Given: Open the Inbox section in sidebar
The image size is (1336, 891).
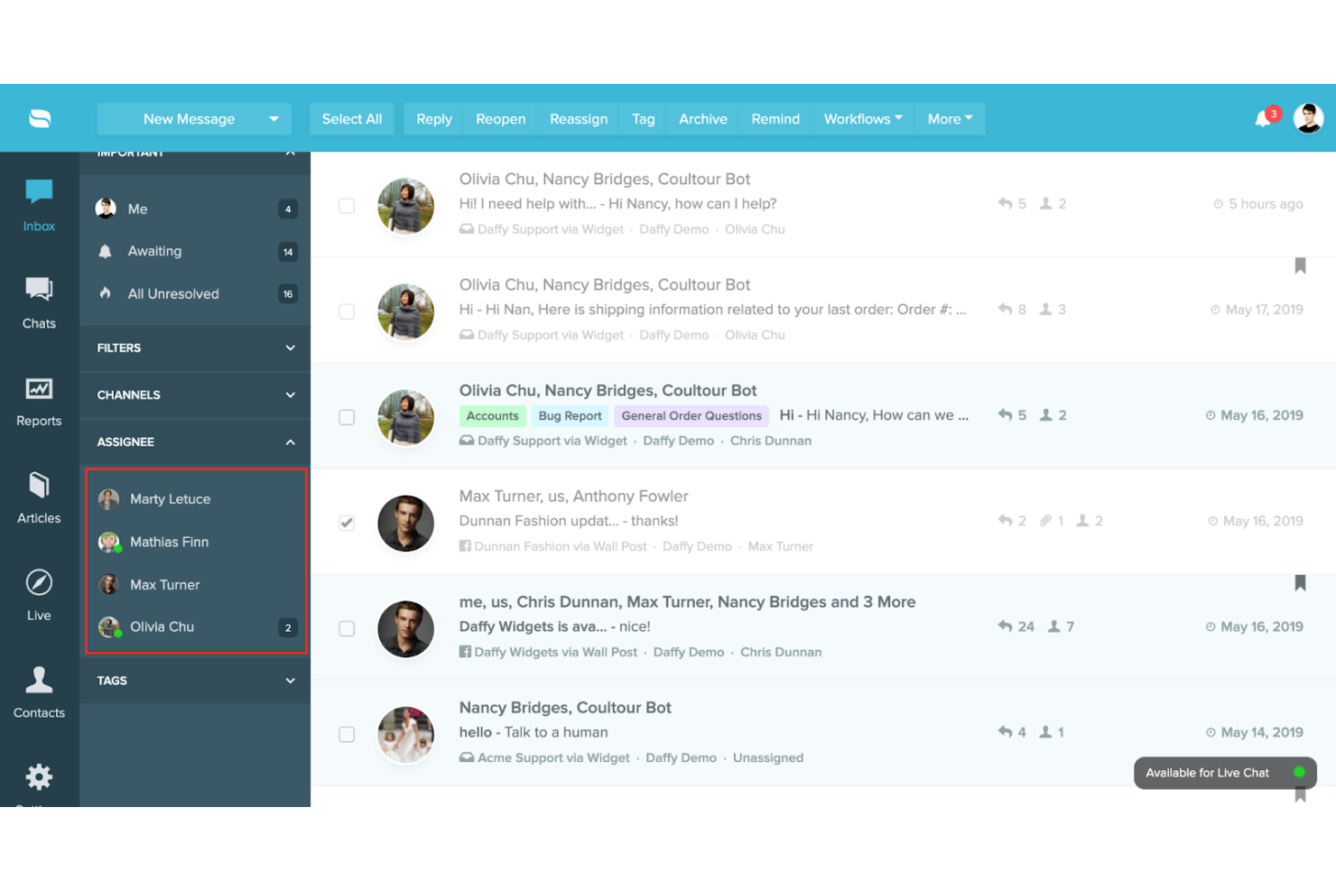Looking at the screenshot, I should coord(38,203).
